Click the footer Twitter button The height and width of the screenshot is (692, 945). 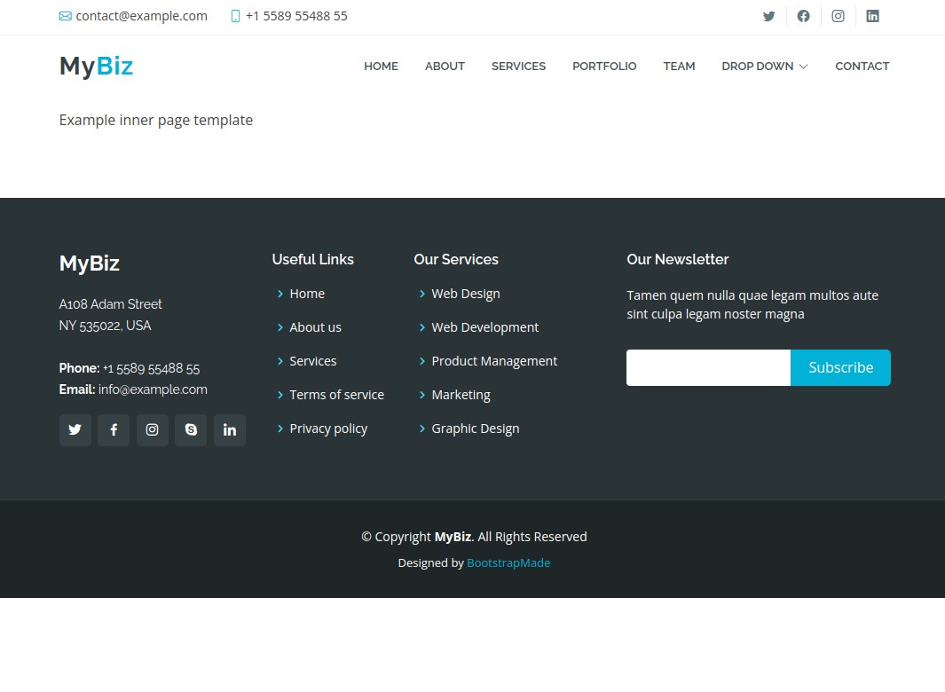click(x=75, y=430)
